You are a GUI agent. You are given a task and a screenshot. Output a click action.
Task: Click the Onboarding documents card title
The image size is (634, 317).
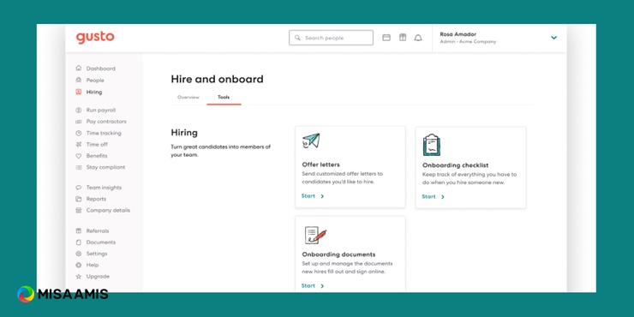coord(338,254)
